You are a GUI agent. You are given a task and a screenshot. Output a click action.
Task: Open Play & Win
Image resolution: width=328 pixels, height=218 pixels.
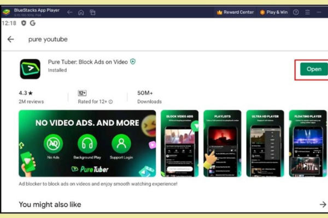(274, 13)
